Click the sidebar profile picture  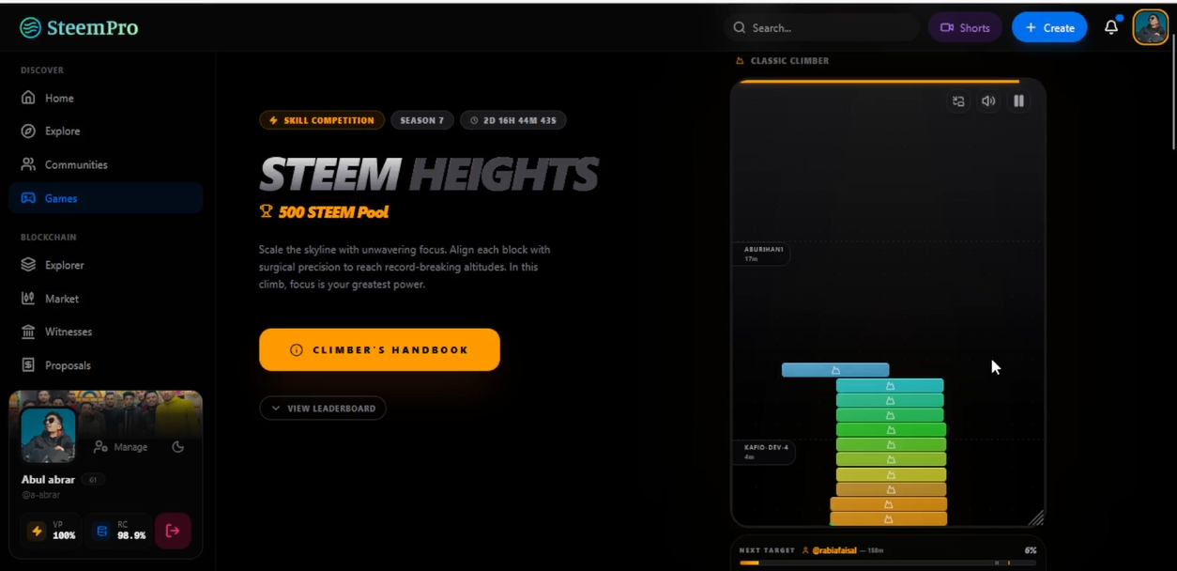click(x=48, y=435)
